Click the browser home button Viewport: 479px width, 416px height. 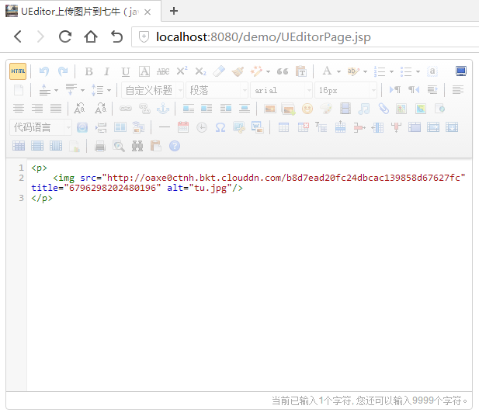pyautogui.click(x=91, y=37)
